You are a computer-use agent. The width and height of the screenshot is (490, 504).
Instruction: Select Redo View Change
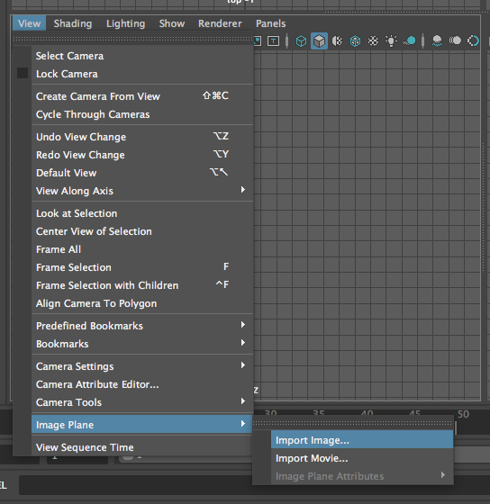pos(142,155)
